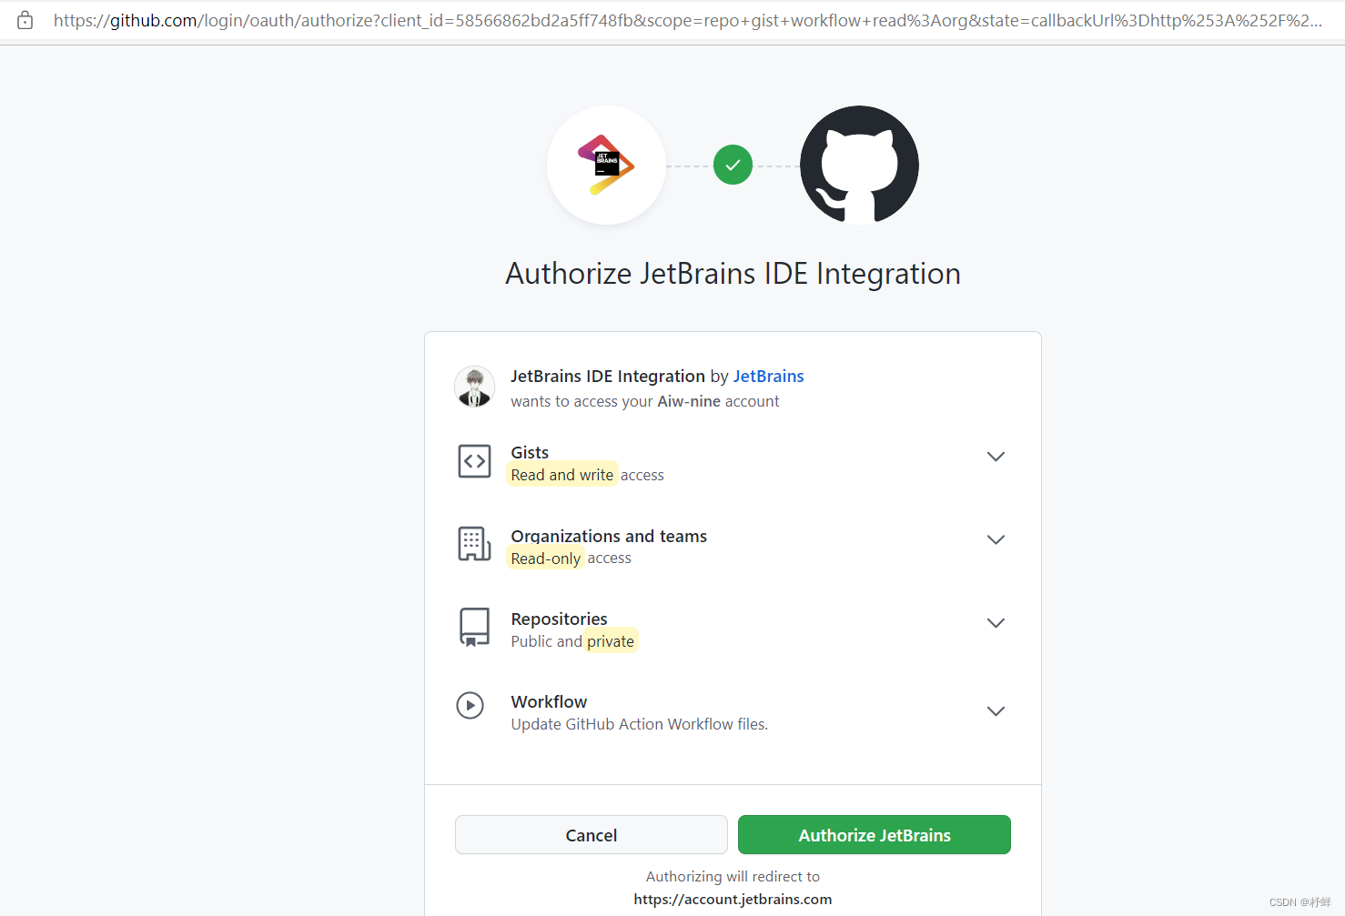Click the JetBrains logo circle
Screen dimensions: 1345x916
[606, 165]
